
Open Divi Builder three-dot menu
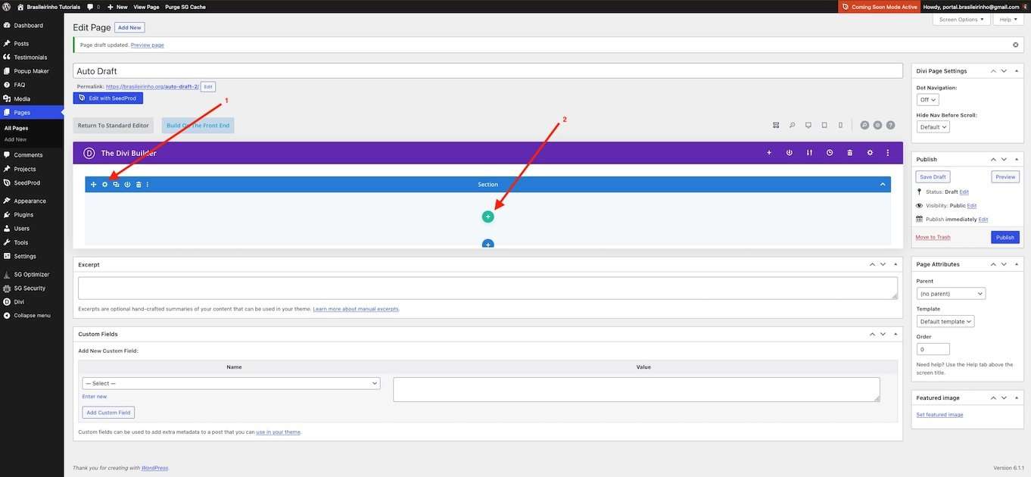click(888, 153)
